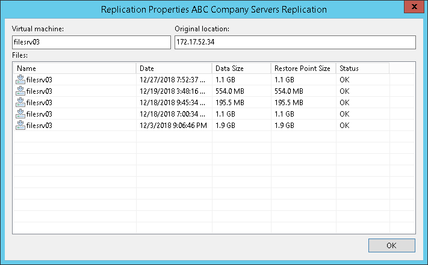428x265 pixels.
Task: Sort by the Date column header
Action: coord(174,69)
